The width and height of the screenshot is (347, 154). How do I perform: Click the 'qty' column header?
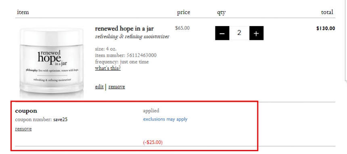pyautogui.click(x=221, y=12)
